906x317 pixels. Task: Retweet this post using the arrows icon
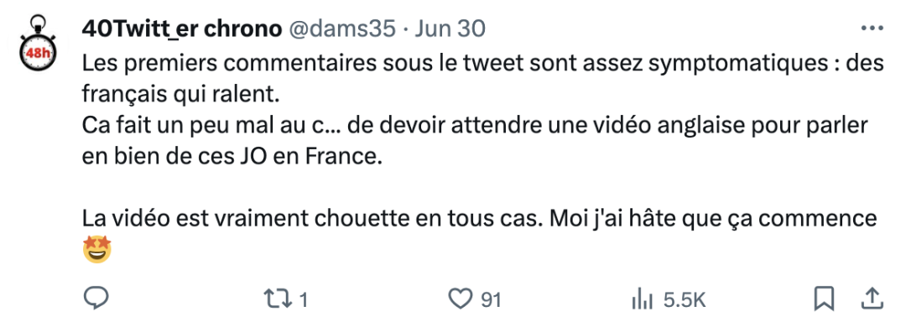(276, 299)
